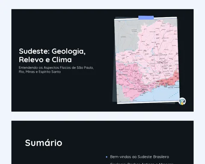Open the partially visible Geologia summary item

pos(142,163)
